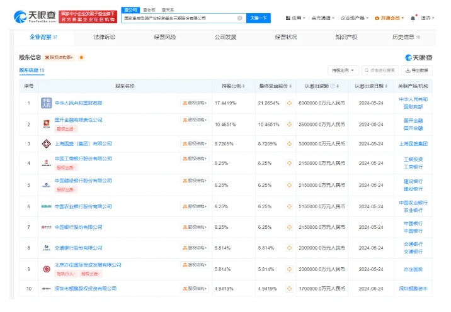Switch to the 经营状况 tab
This screenshot has width=451, height=312.
(285, 37)
